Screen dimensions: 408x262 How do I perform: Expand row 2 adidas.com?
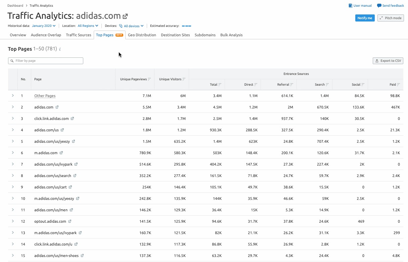(13, 107)
